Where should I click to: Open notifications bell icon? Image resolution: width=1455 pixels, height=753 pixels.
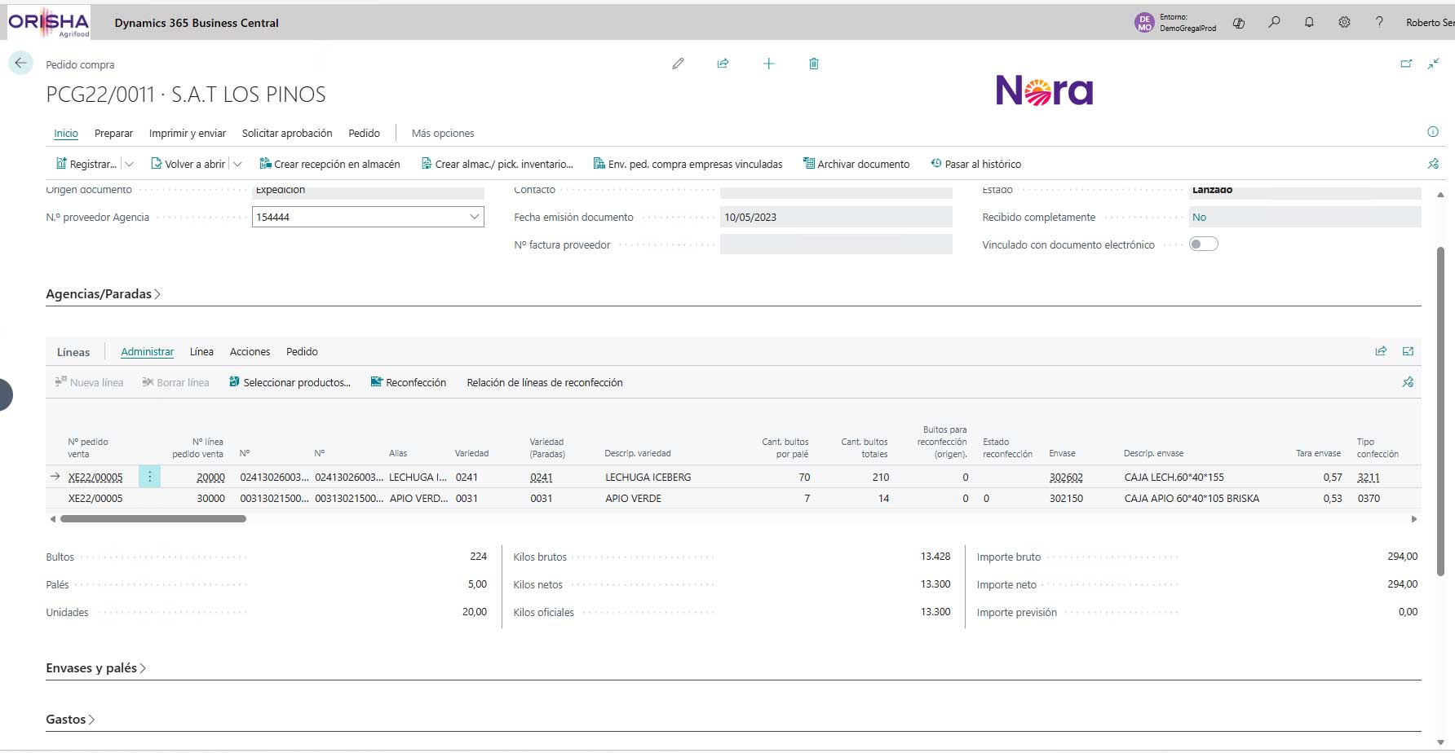[1309, 23]
